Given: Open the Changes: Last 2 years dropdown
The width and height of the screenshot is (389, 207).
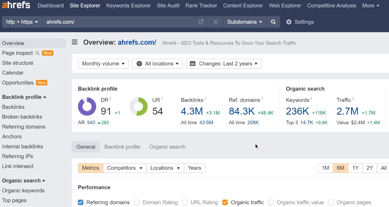Looking at the screenshot, I should click(224, 64).
